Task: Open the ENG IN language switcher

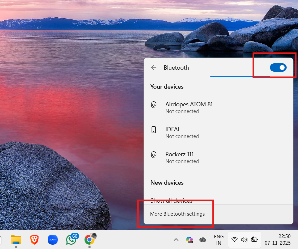Action: click(x=219, y=240)
